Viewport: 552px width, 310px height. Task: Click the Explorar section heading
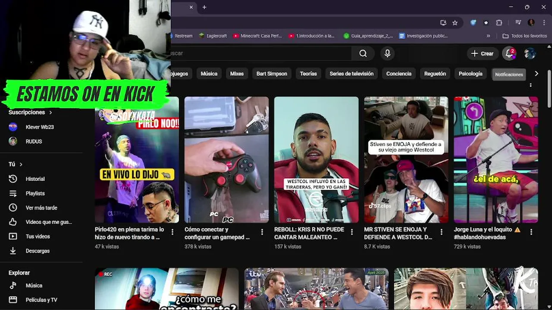[19, 273]
